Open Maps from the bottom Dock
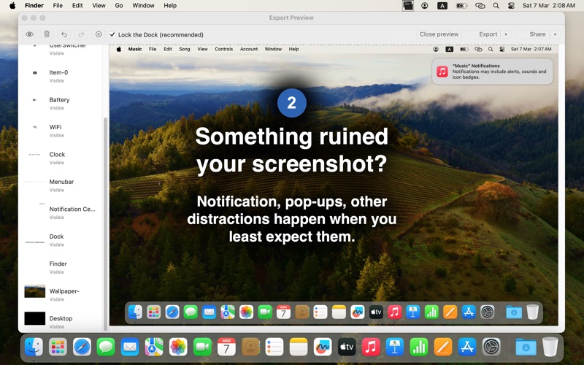The image size is (584, 365). (154, 347)
